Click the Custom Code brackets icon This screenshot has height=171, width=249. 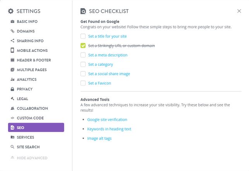pos(12,118)
